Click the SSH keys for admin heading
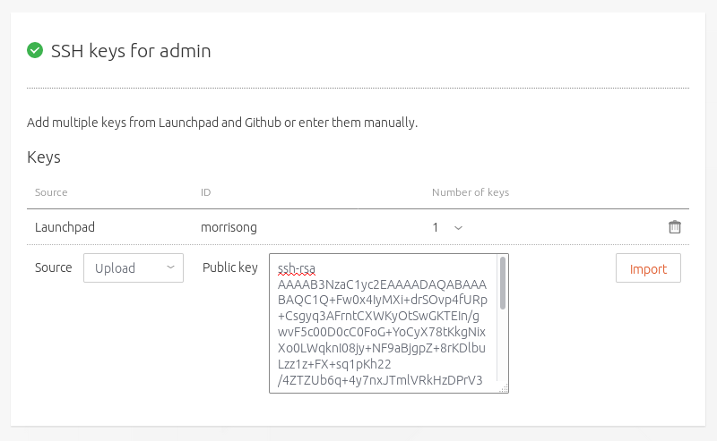The width and height of the screenshot is (717, 441). tap(131, 51)
